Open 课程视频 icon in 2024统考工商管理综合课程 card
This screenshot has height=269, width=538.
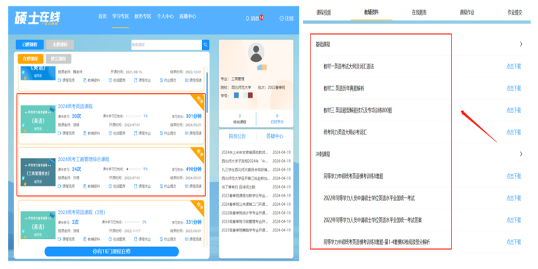click(59, 186)
